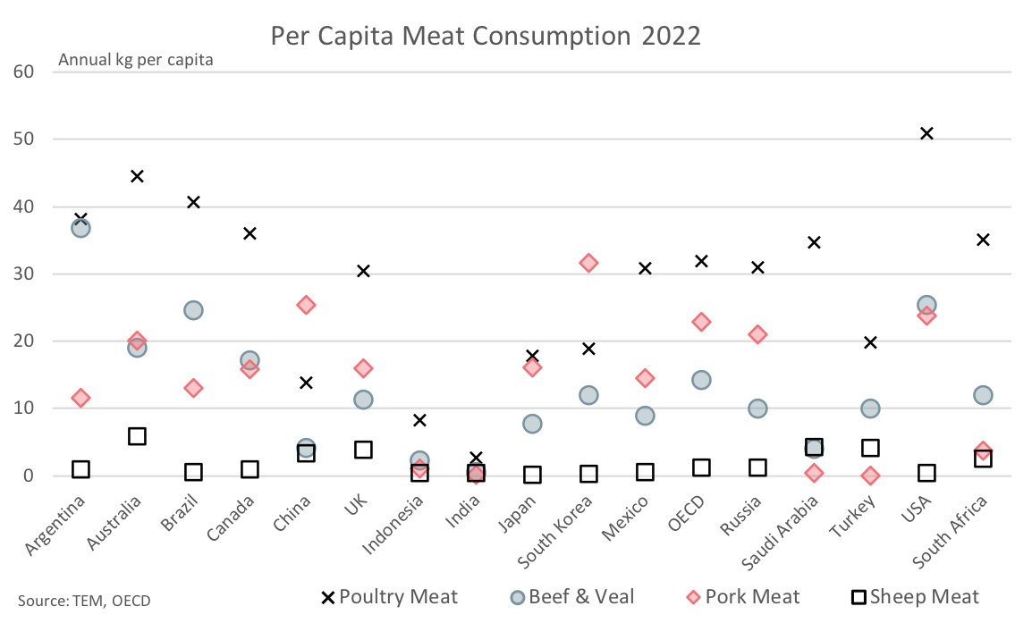This screenshot has width=1032, height=623.
Task: Select the chart title text
Action: pos(486,36)
